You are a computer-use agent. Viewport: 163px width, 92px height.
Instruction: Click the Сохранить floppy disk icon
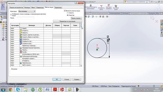coord(21,39)
